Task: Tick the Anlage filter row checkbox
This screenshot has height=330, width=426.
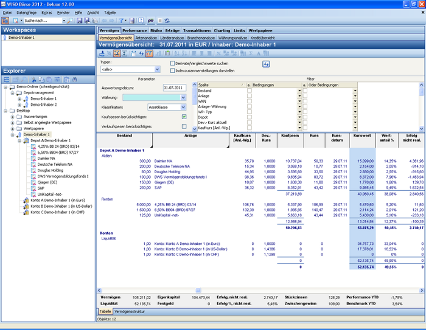Action: coord(249,96)
